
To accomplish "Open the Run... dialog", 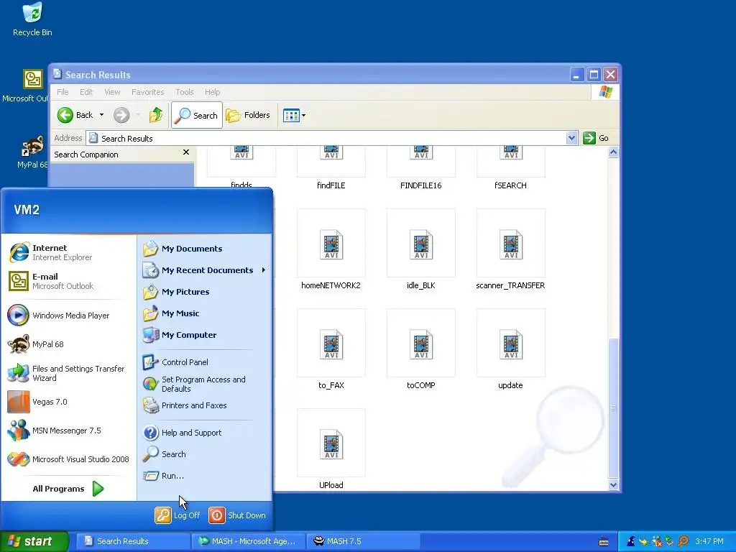I will pyautogui.click(x=205, y=476).
